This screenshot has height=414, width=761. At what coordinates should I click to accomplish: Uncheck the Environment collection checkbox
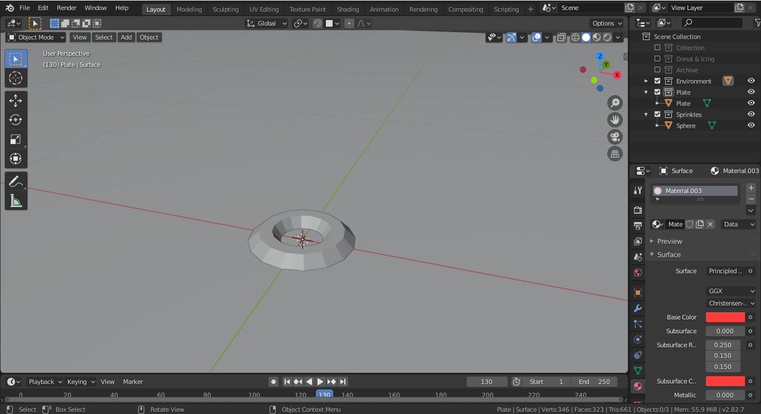(657, 81)
